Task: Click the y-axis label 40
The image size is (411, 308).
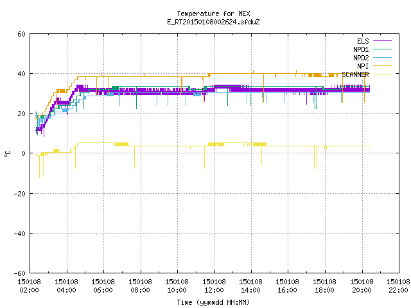Action: point(21,74)
